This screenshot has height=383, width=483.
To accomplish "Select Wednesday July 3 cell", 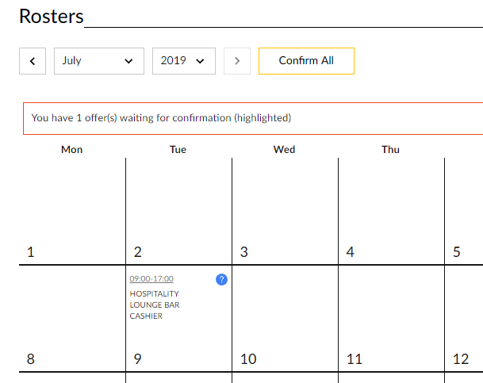I will point(285,211).
